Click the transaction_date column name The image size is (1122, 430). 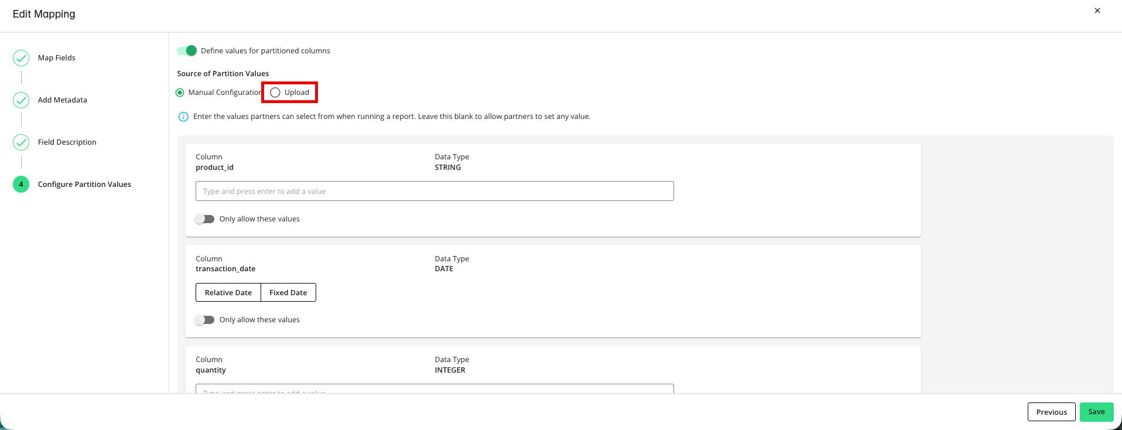pyautogui.click(x=225, y=269)
